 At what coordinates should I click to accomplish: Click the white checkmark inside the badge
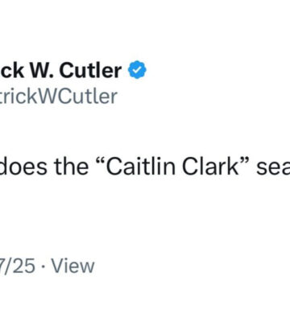click(137, 70)
